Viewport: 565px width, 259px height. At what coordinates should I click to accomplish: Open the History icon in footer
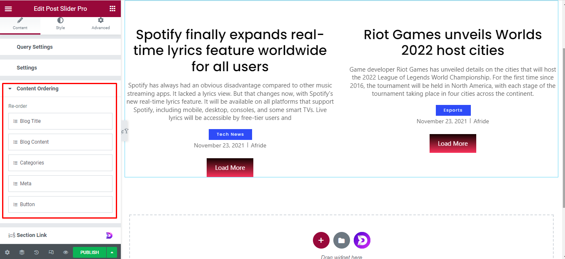coord(36,252)
